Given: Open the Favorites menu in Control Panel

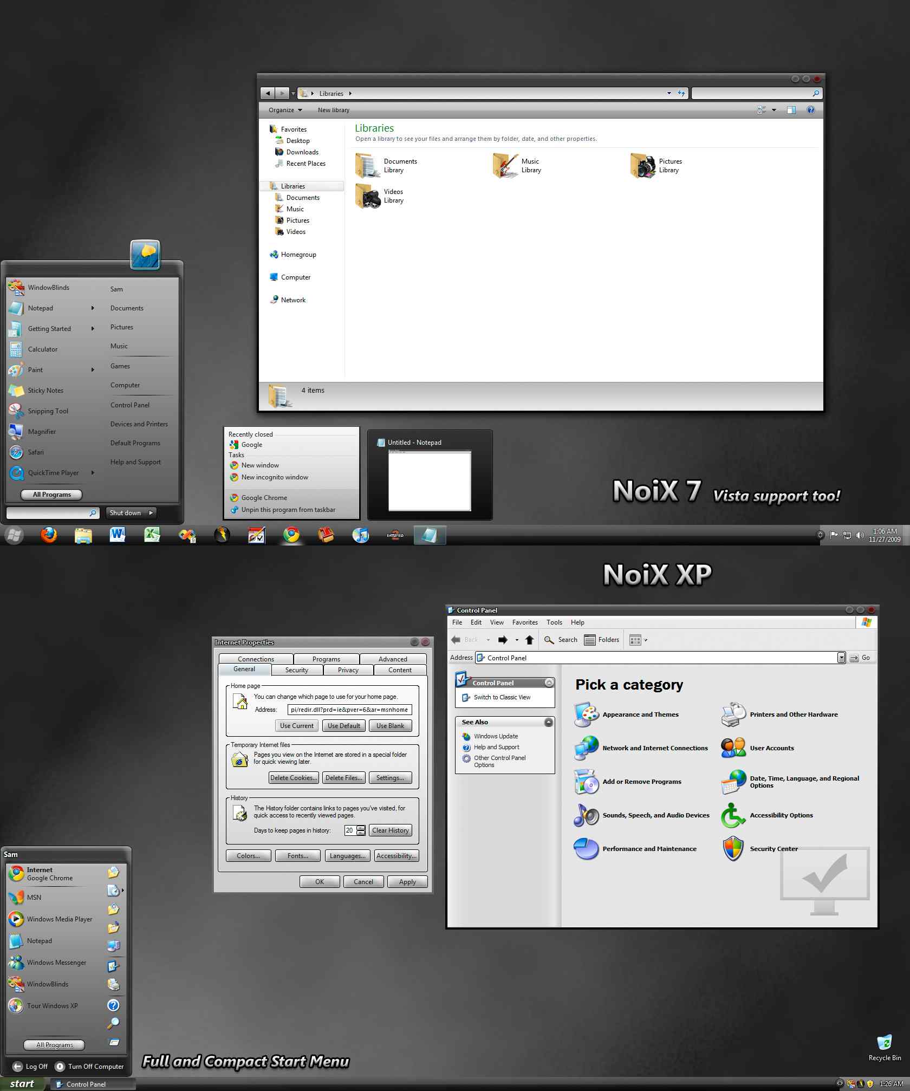Looking at the screenshot, I should (x=525, y=622).
